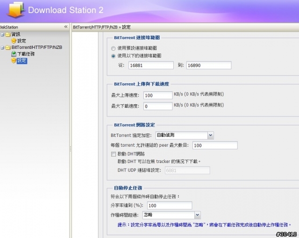
Task: Click the 最大下載速度 input field
Action: click(158, 106)
